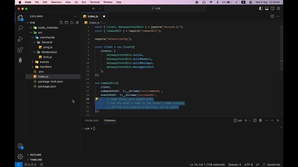Expand the node_modules folder
Image resolution: width=298 pixels, height=167 pixels.
(31, 28)
